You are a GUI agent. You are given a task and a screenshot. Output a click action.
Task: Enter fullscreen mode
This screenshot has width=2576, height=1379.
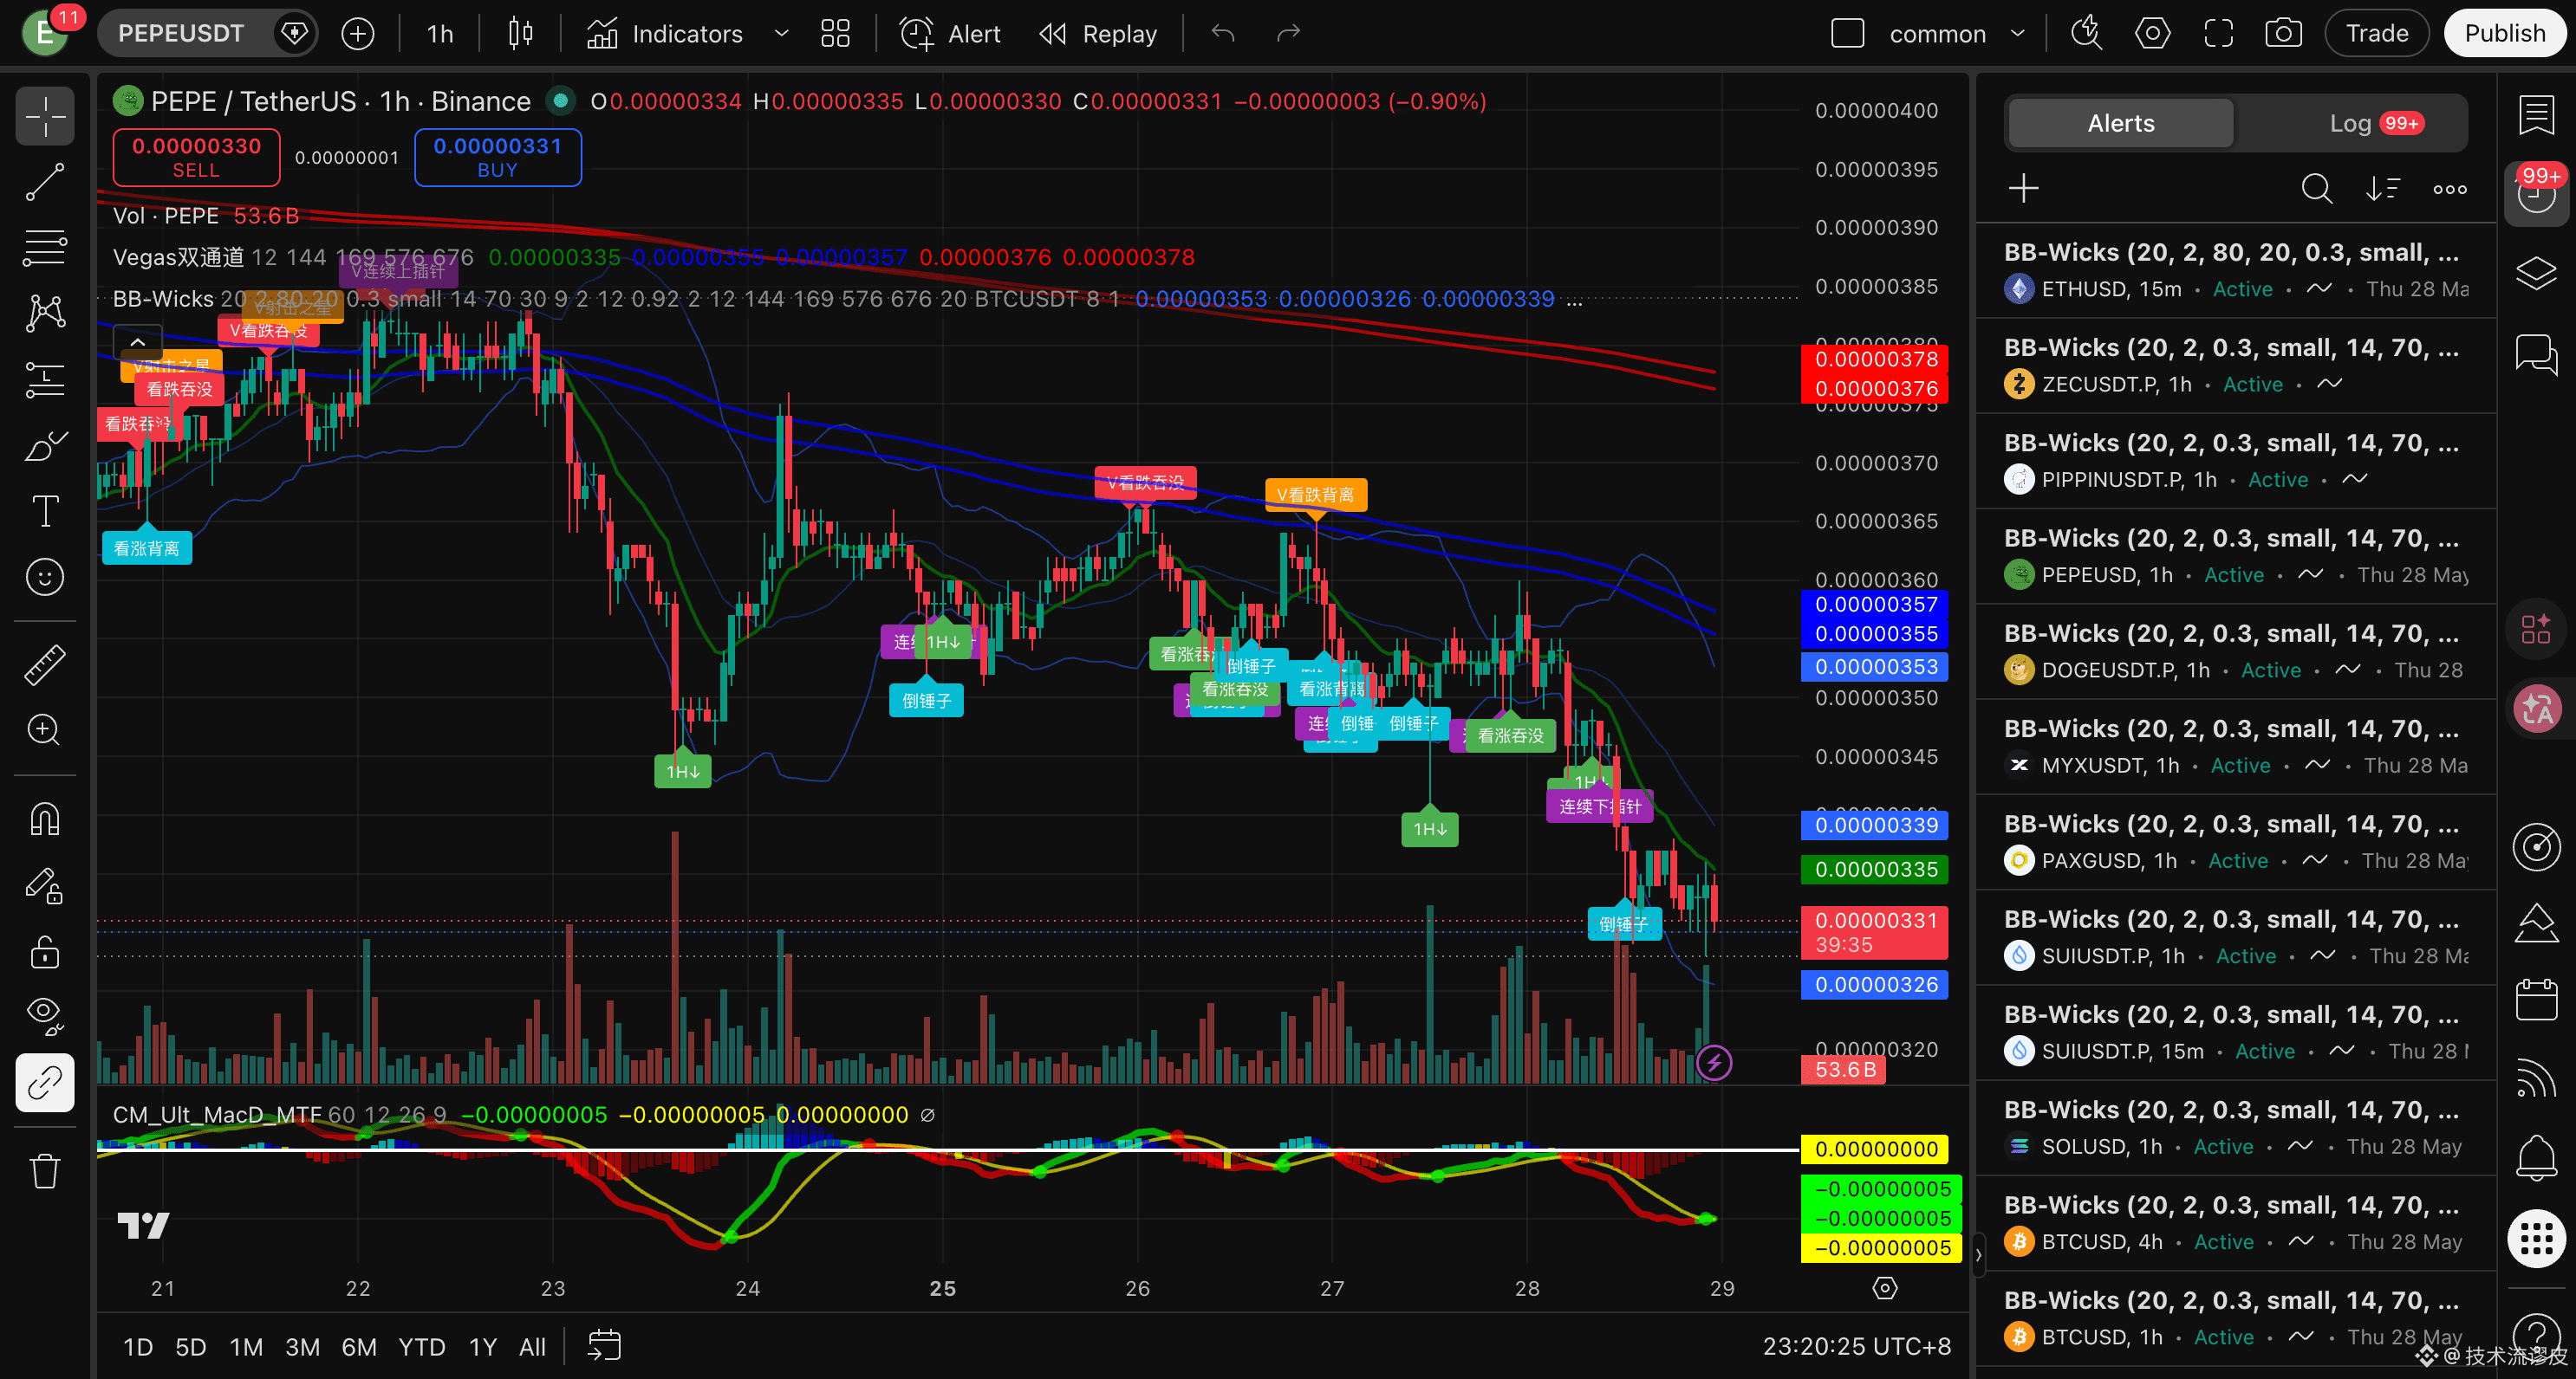[x=2218, y=34]
